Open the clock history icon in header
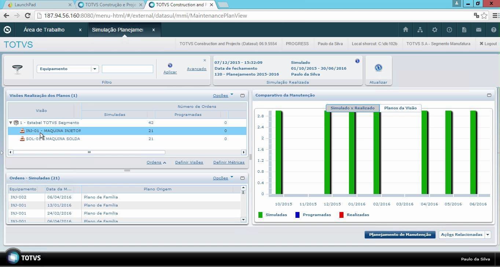This screenshot has height=267, width=500. coord(449,30)
